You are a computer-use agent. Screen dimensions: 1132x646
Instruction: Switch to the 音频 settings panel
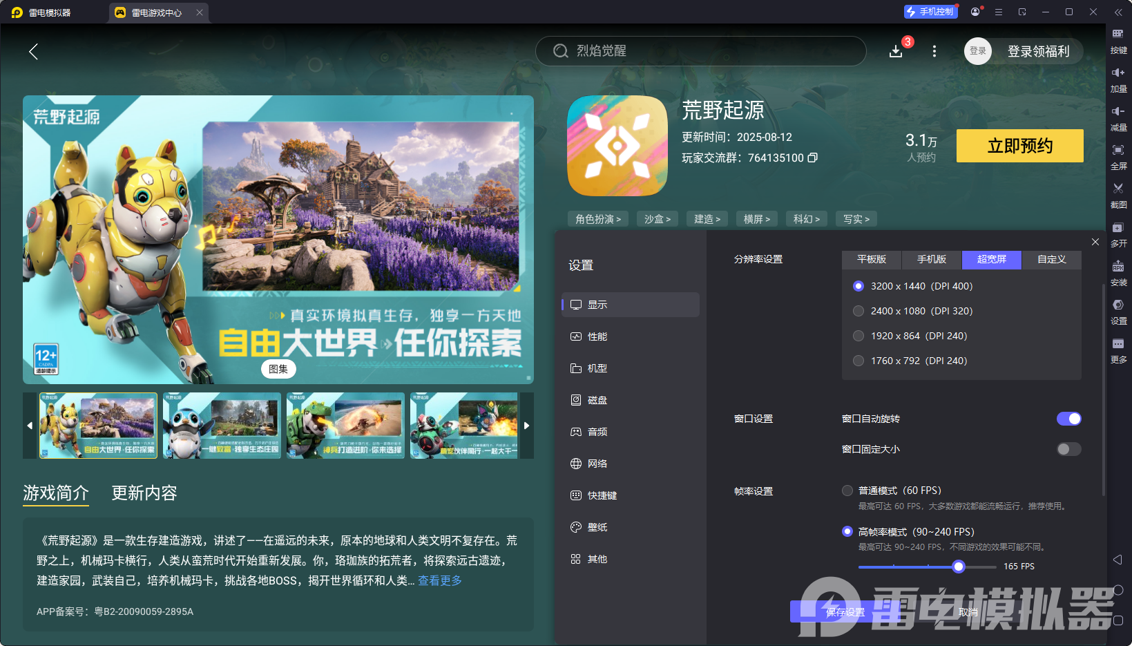(x=597, y=431)
